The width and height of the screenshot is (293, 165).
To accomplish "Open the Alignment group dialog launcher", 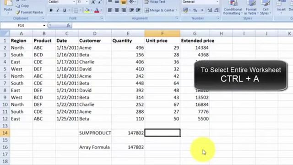I will click(177, 18).
